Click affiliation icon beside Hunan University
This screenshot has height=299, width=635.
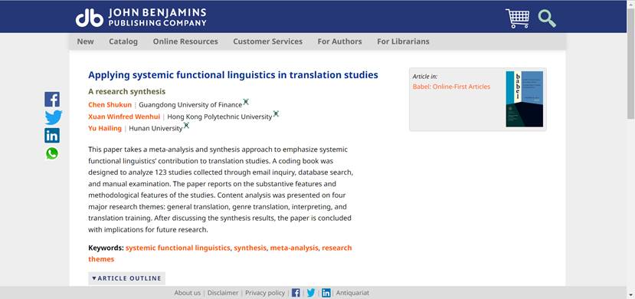point(186,125)
